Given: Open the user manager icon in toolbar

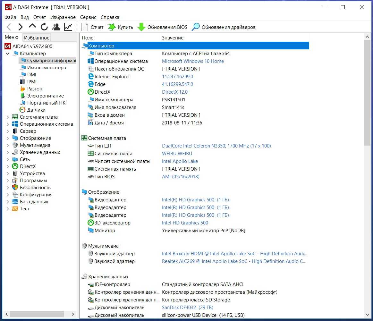Looking at the screenshot, I should pyautogui.click(x=56, y=27).
